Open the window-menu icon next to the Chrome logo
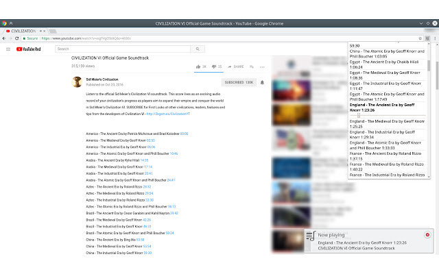This screenshot has height=274, width=439. (11, 23)
